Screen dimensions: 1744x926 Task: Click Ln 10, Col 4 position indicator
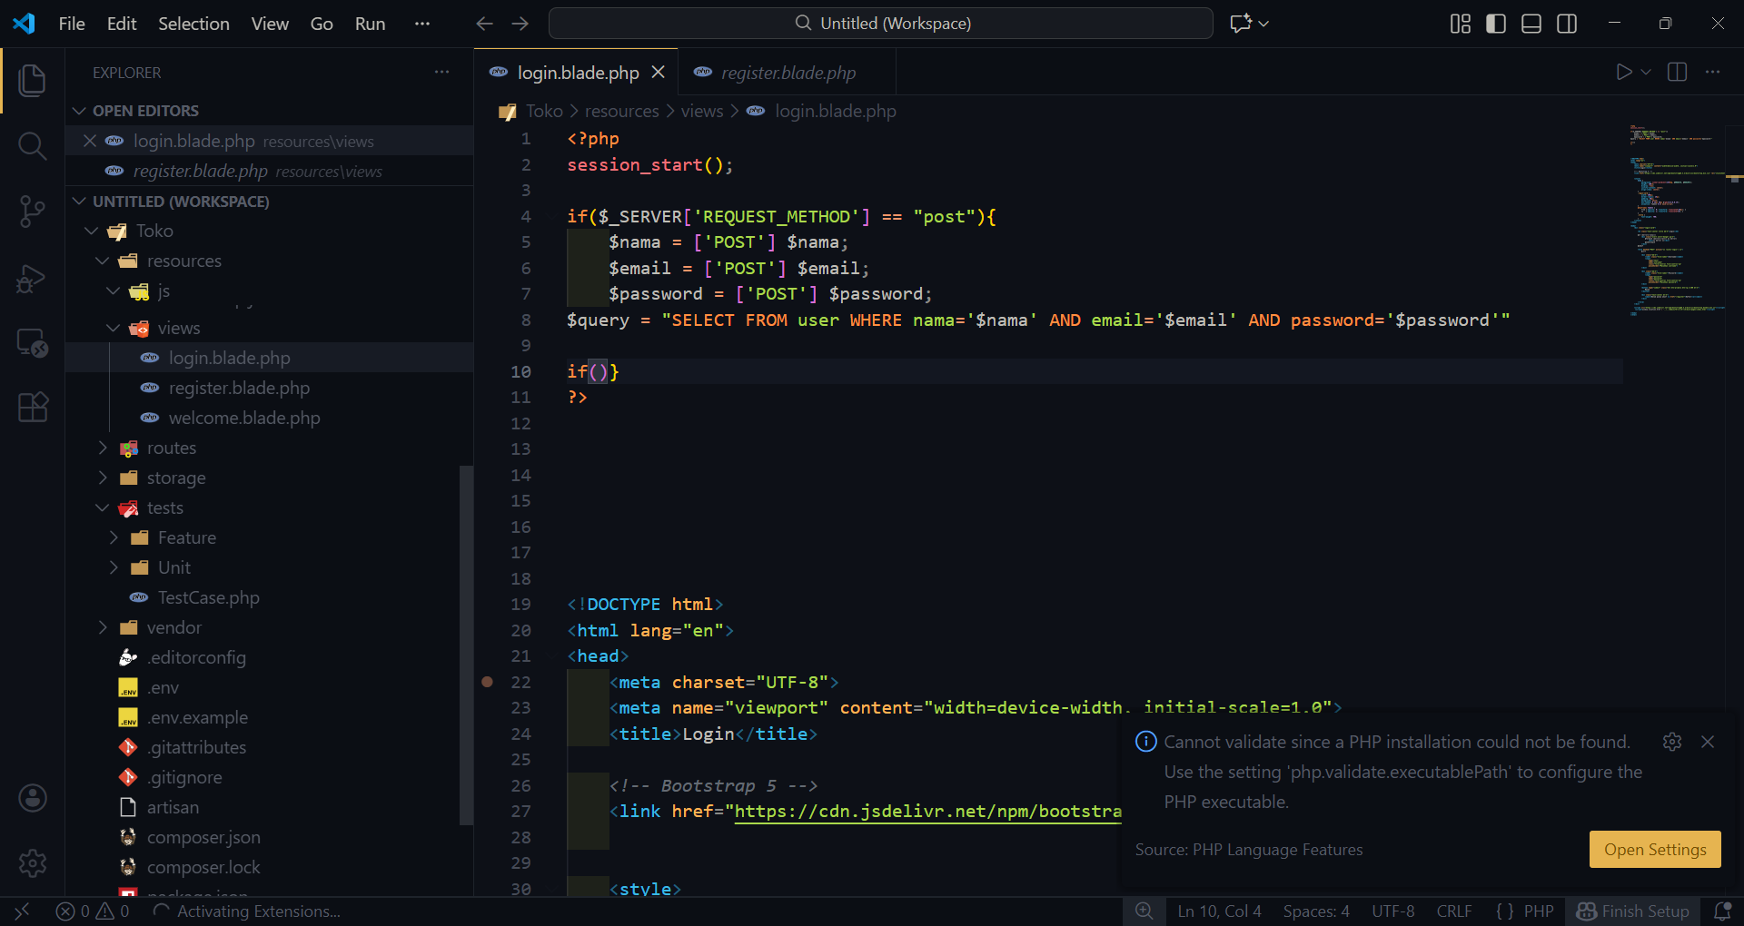1219,911
